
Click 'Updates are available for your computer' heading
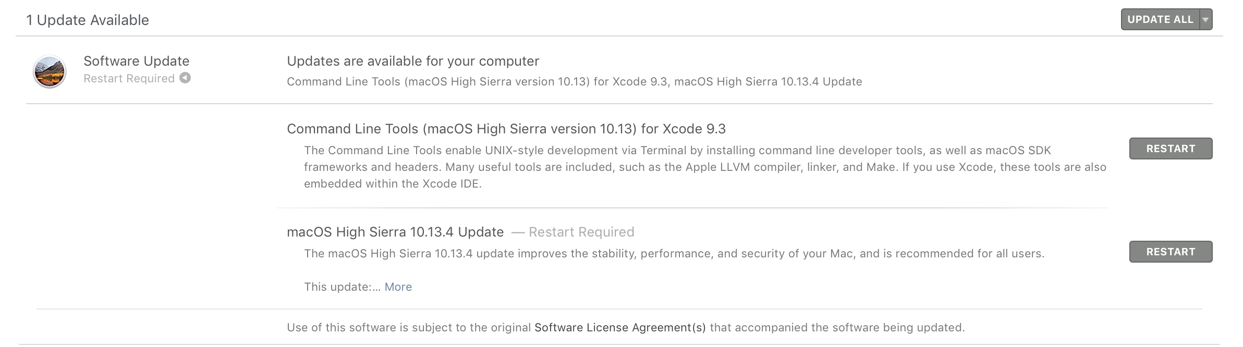pos(413,61)
